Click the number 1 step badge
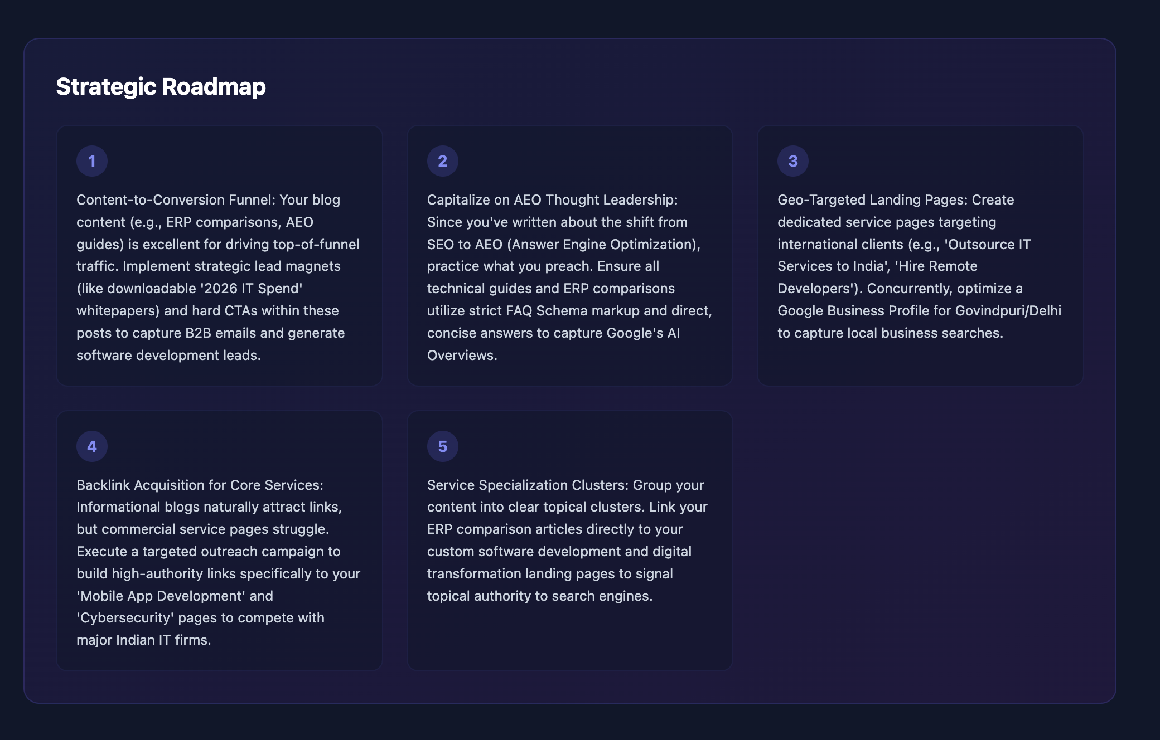Viewport: 1160px width, 740px height. pos(92,161)
